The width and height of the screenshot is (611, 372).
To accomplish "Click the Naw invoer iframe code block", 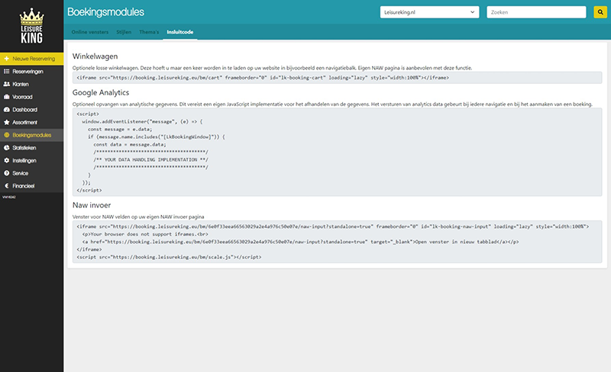I will (337, 242).
